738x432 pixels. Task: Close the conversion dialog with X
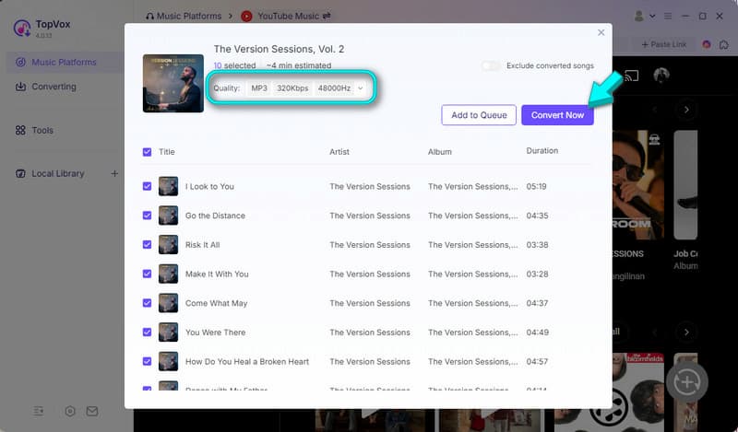(x=601, y=32)
